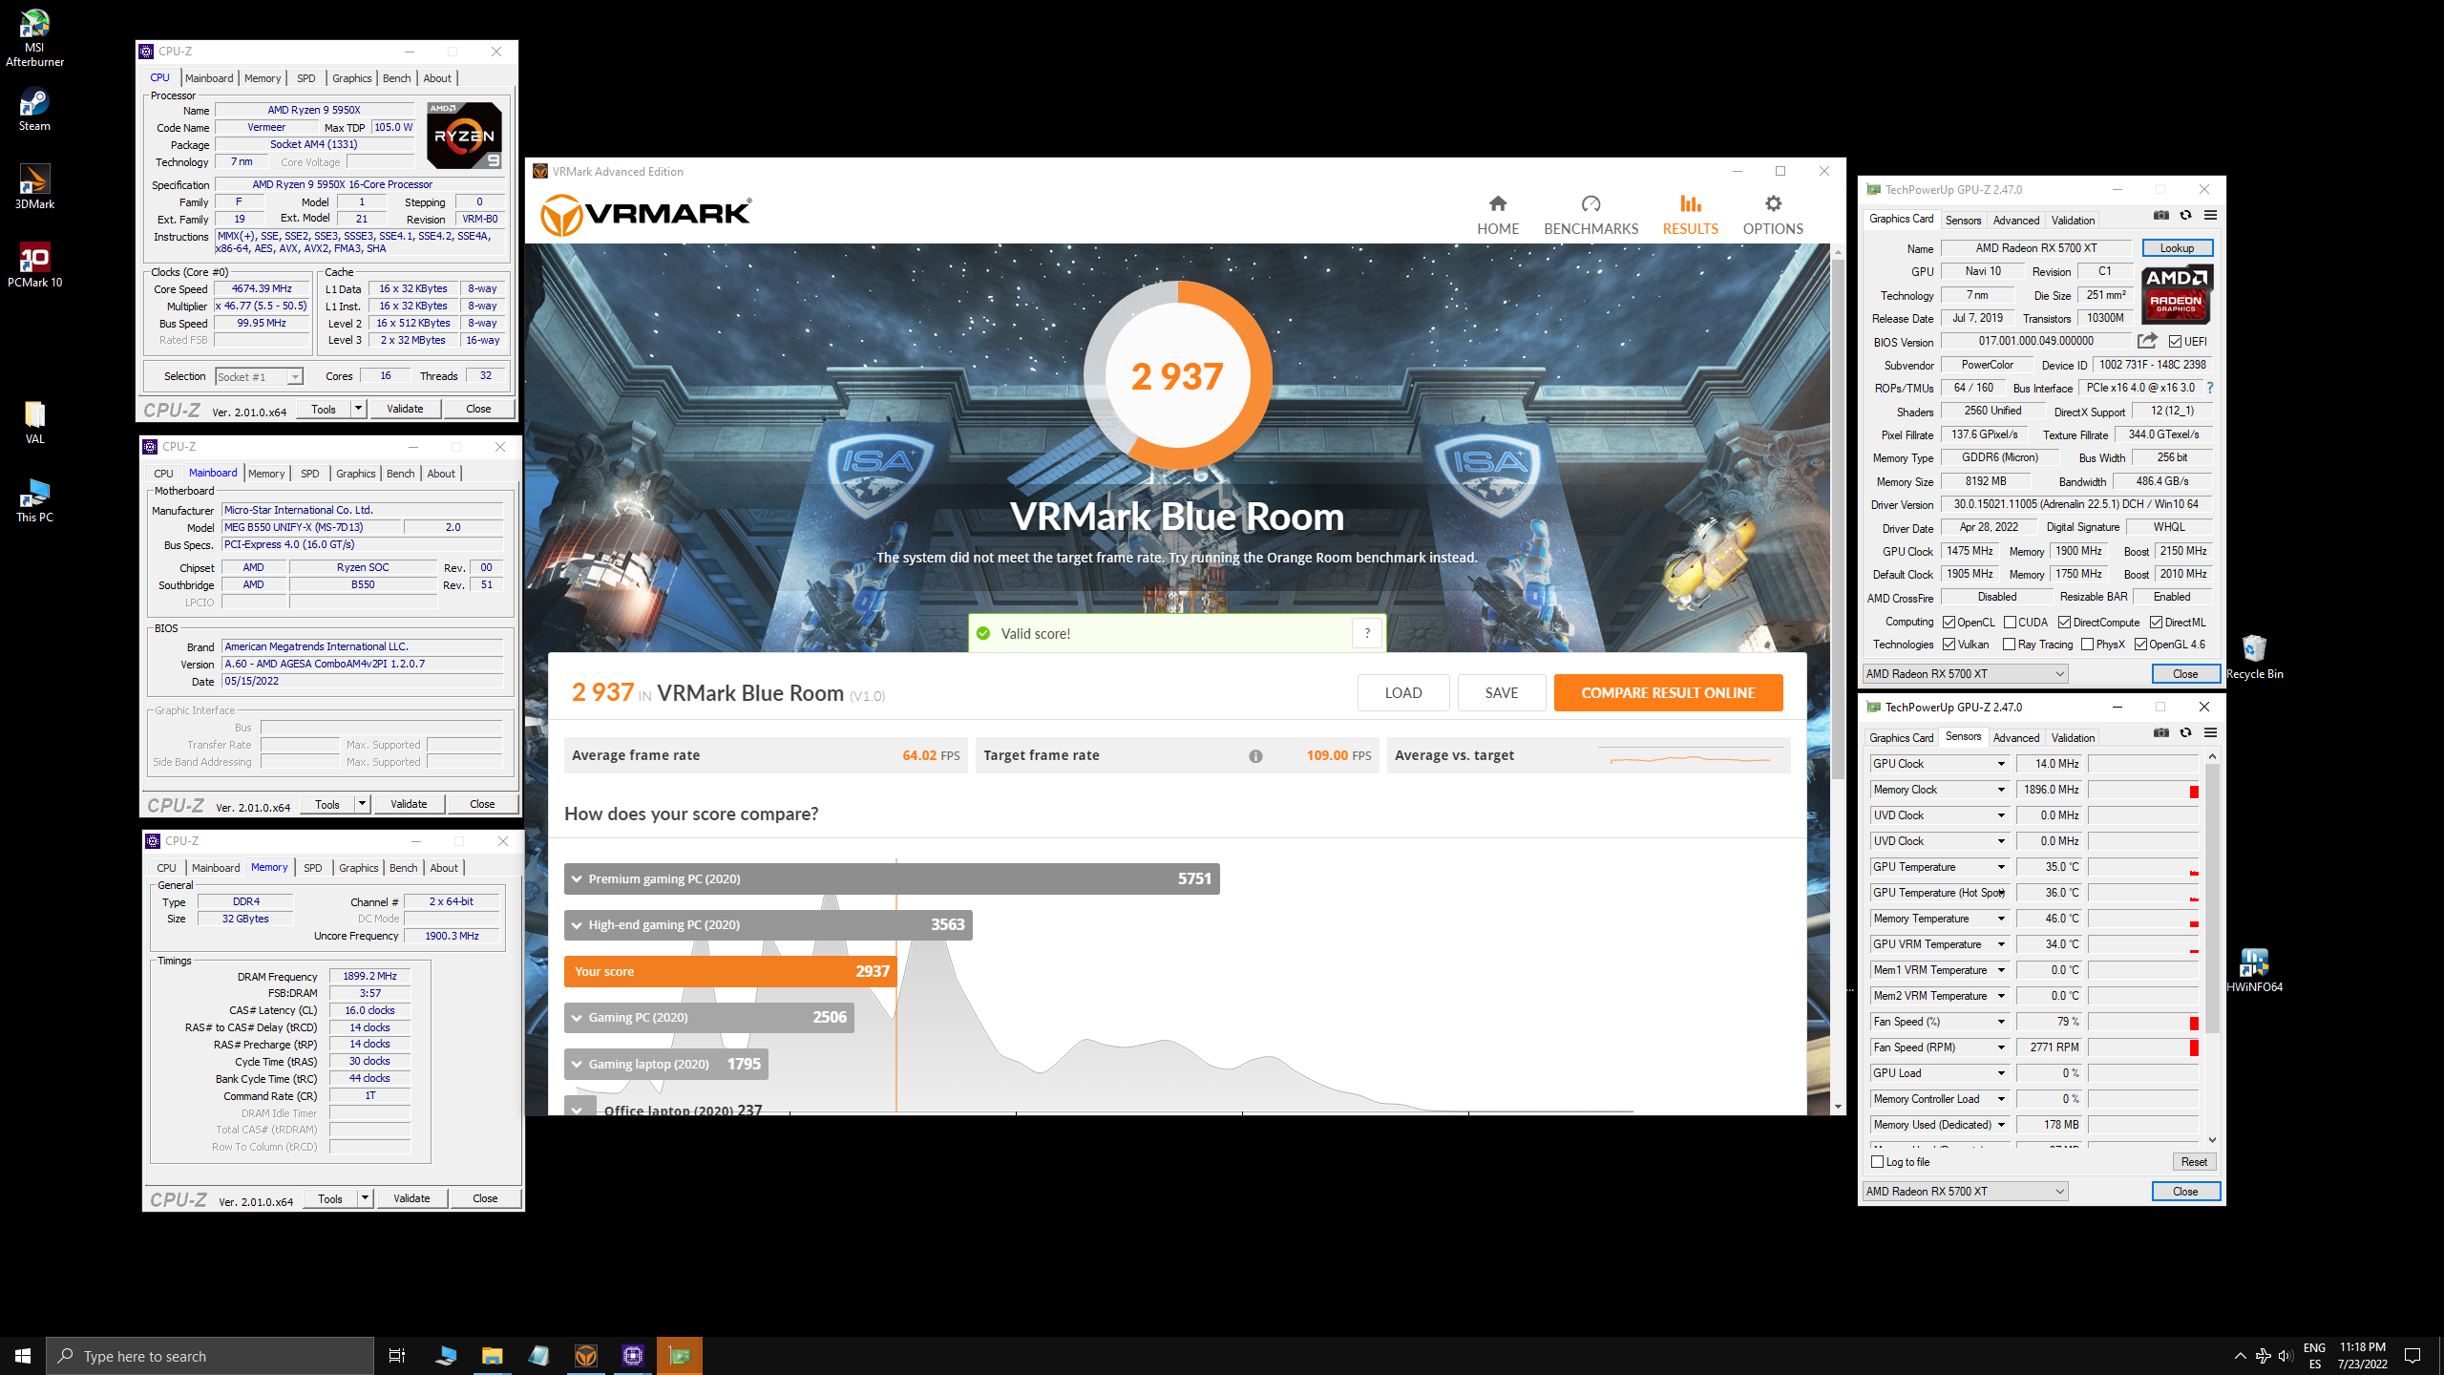Expand Premium gaming PC (2020) row
This screenshot has height=1375, width=2444.
coord(892,878)
